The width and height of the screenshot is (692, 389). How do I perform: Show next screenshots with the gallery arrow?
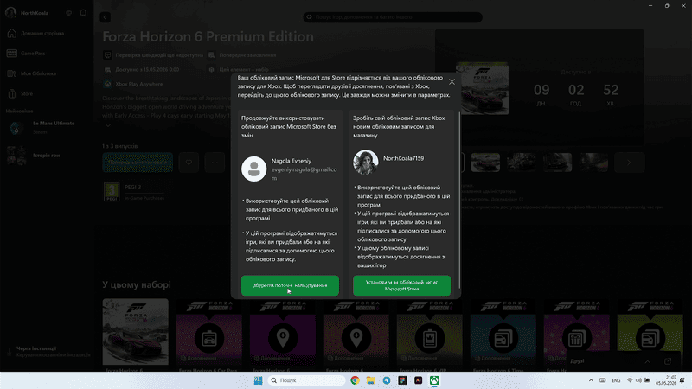tap(630, 163)
